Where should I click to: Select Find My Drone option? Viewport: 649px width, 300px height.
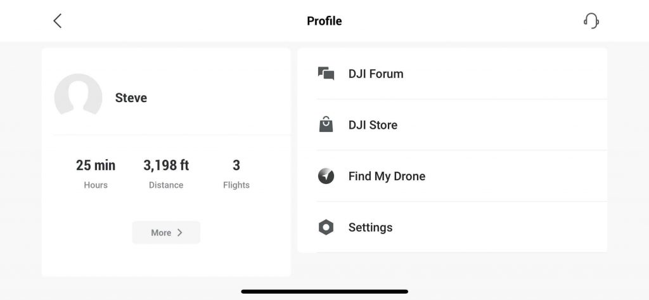pos(387,176)
